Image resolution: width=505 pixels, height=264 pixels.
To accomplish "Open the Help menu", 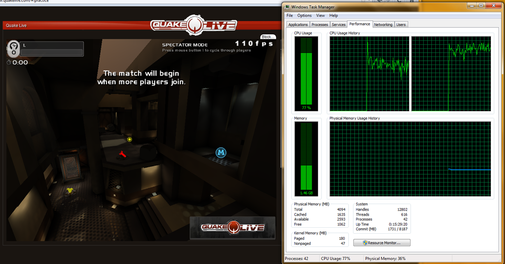I will coord(334,16).
